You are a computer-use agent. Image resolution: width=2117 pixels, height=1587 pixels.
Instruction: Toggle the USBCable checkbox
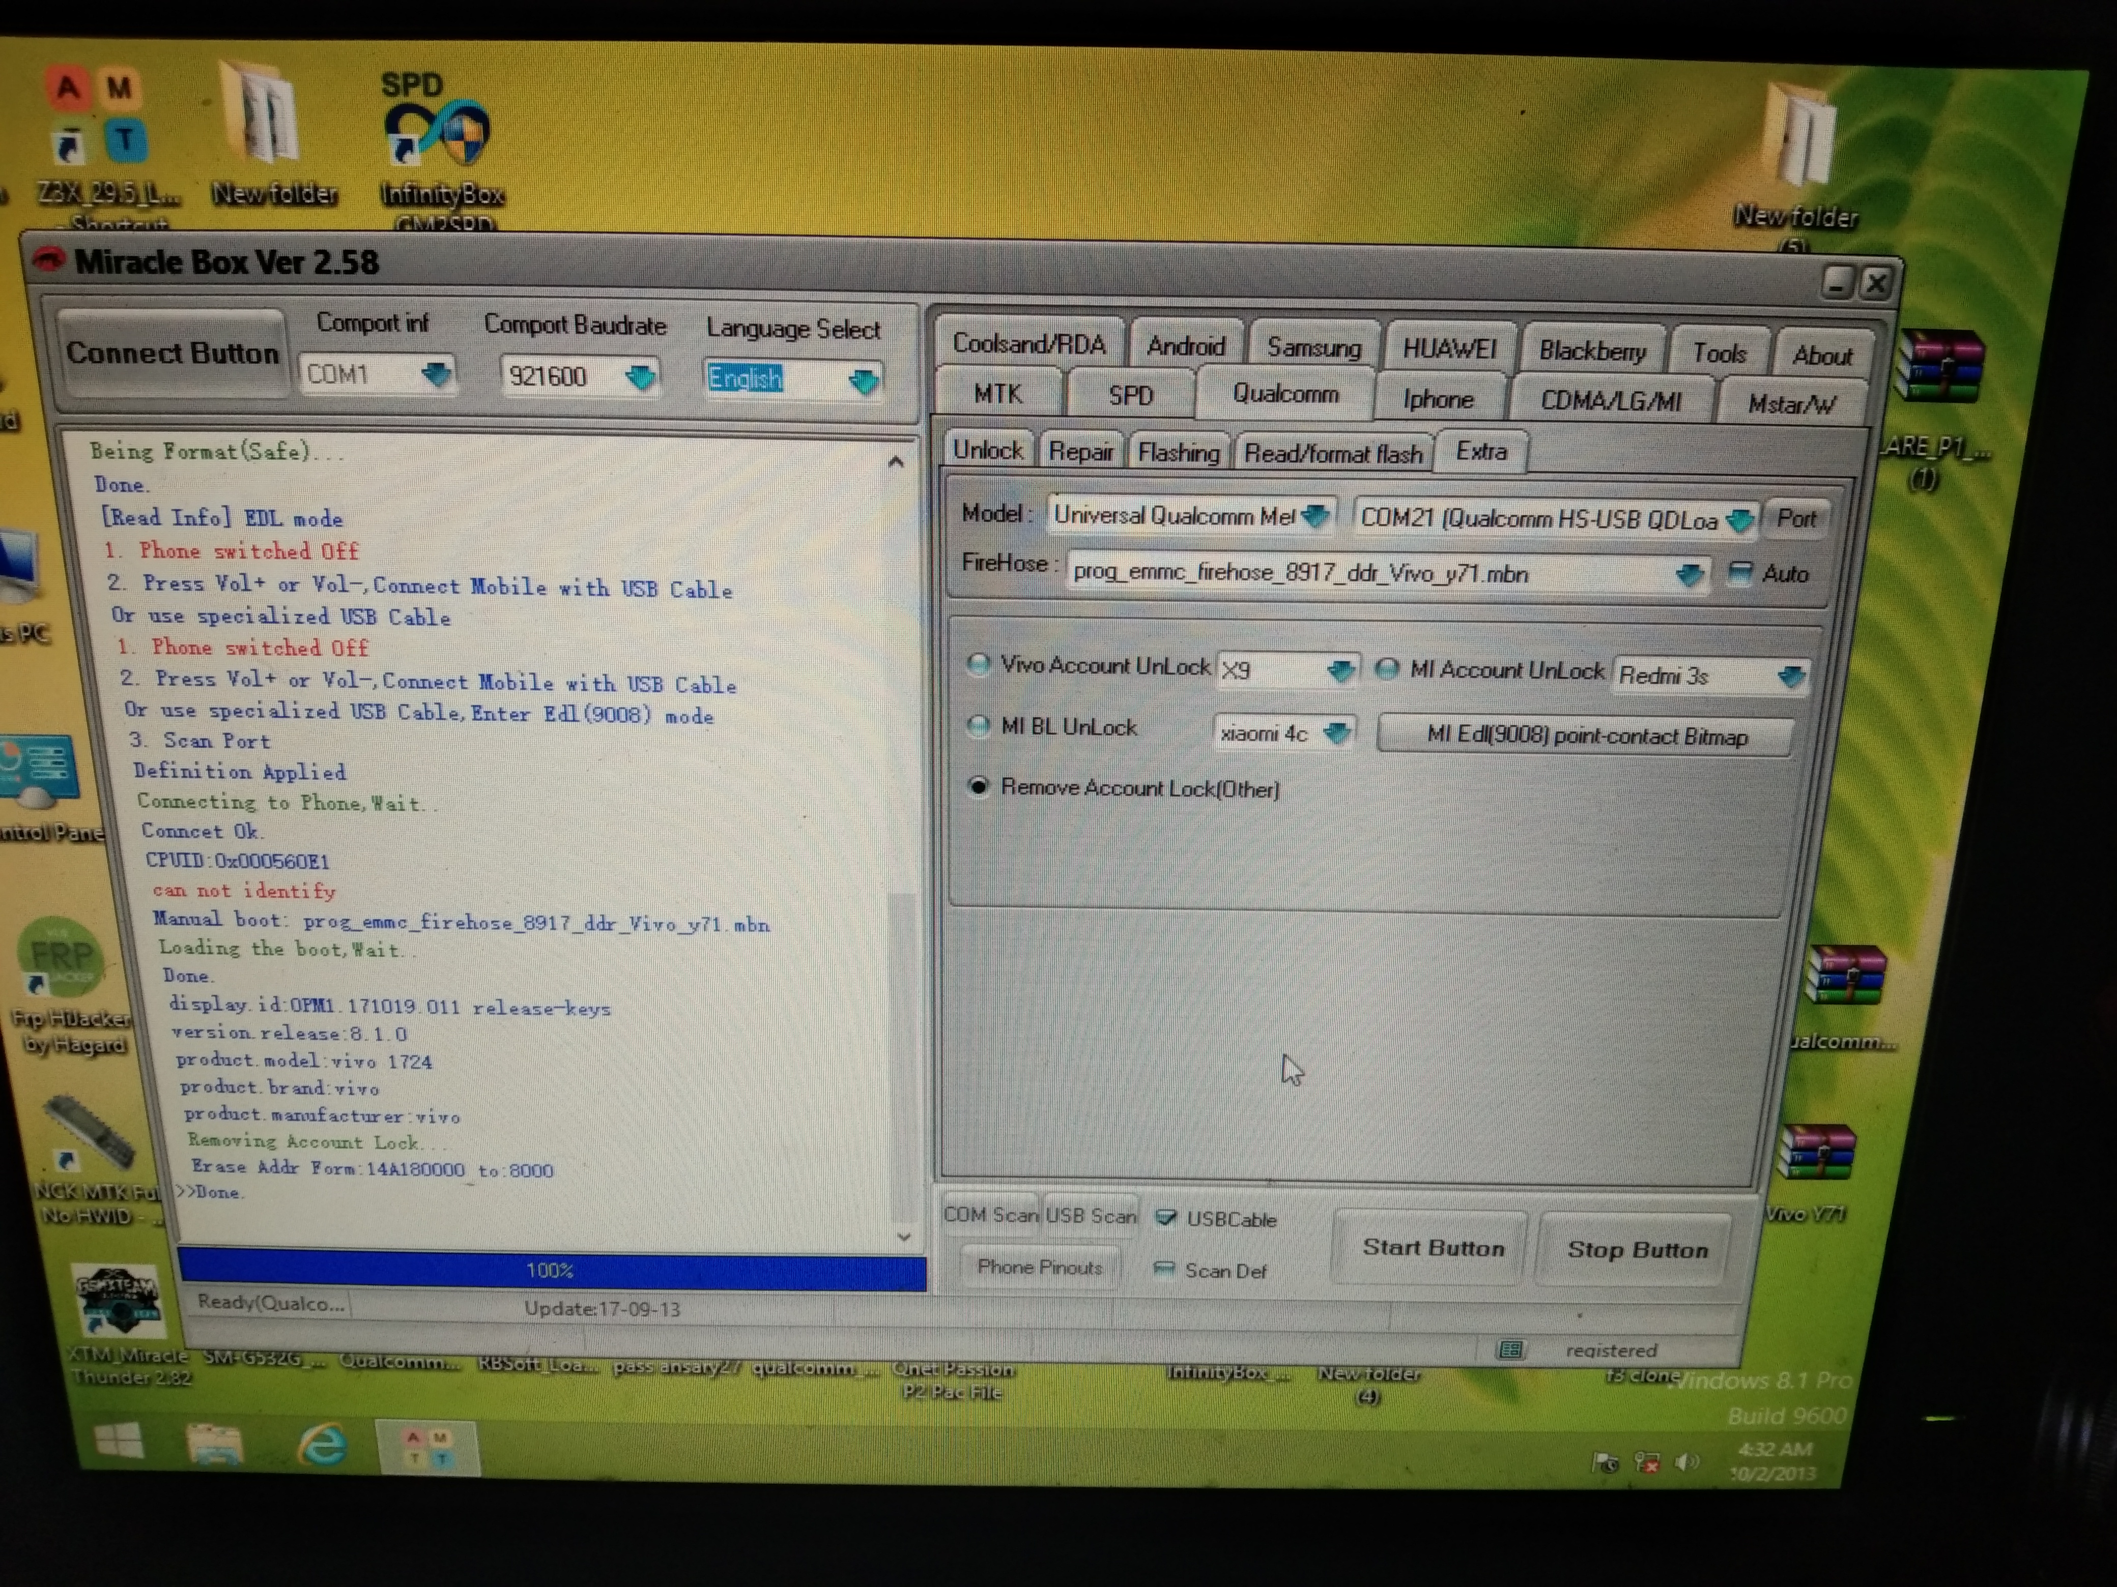[x=1166, y=1217]
